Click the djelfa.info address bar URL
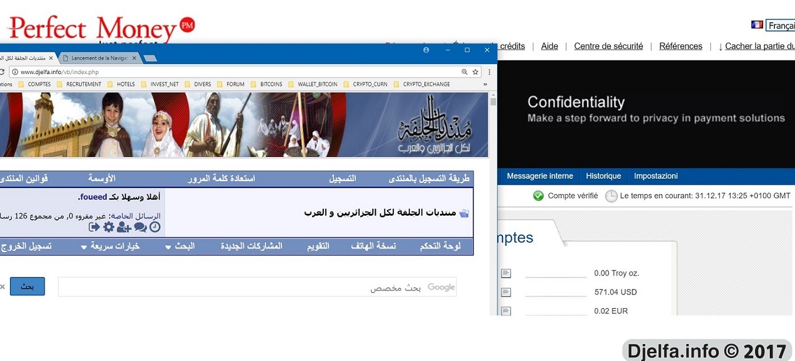795x361 pixels. pos(59,72)
